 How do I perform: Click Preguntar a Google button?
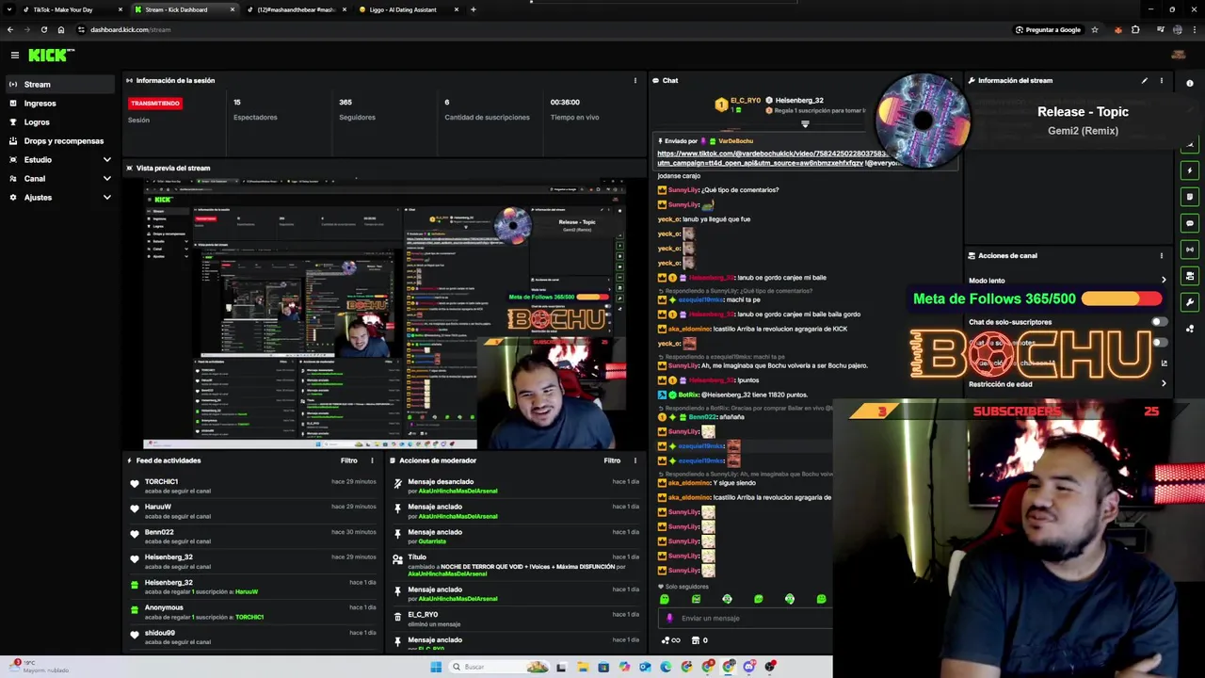click(x=1047, y=29)
